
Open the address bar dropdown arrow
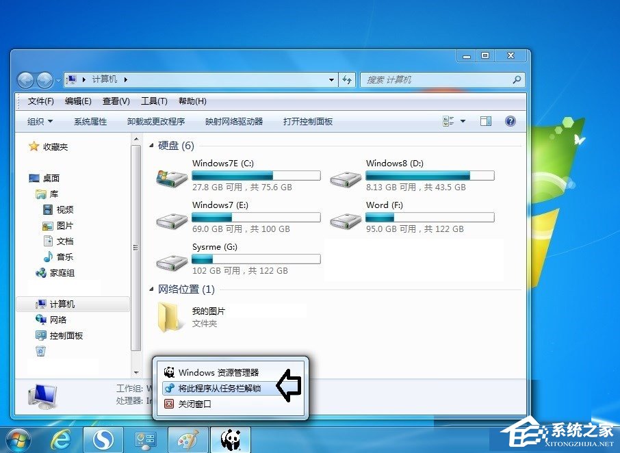tap(331, 79)
